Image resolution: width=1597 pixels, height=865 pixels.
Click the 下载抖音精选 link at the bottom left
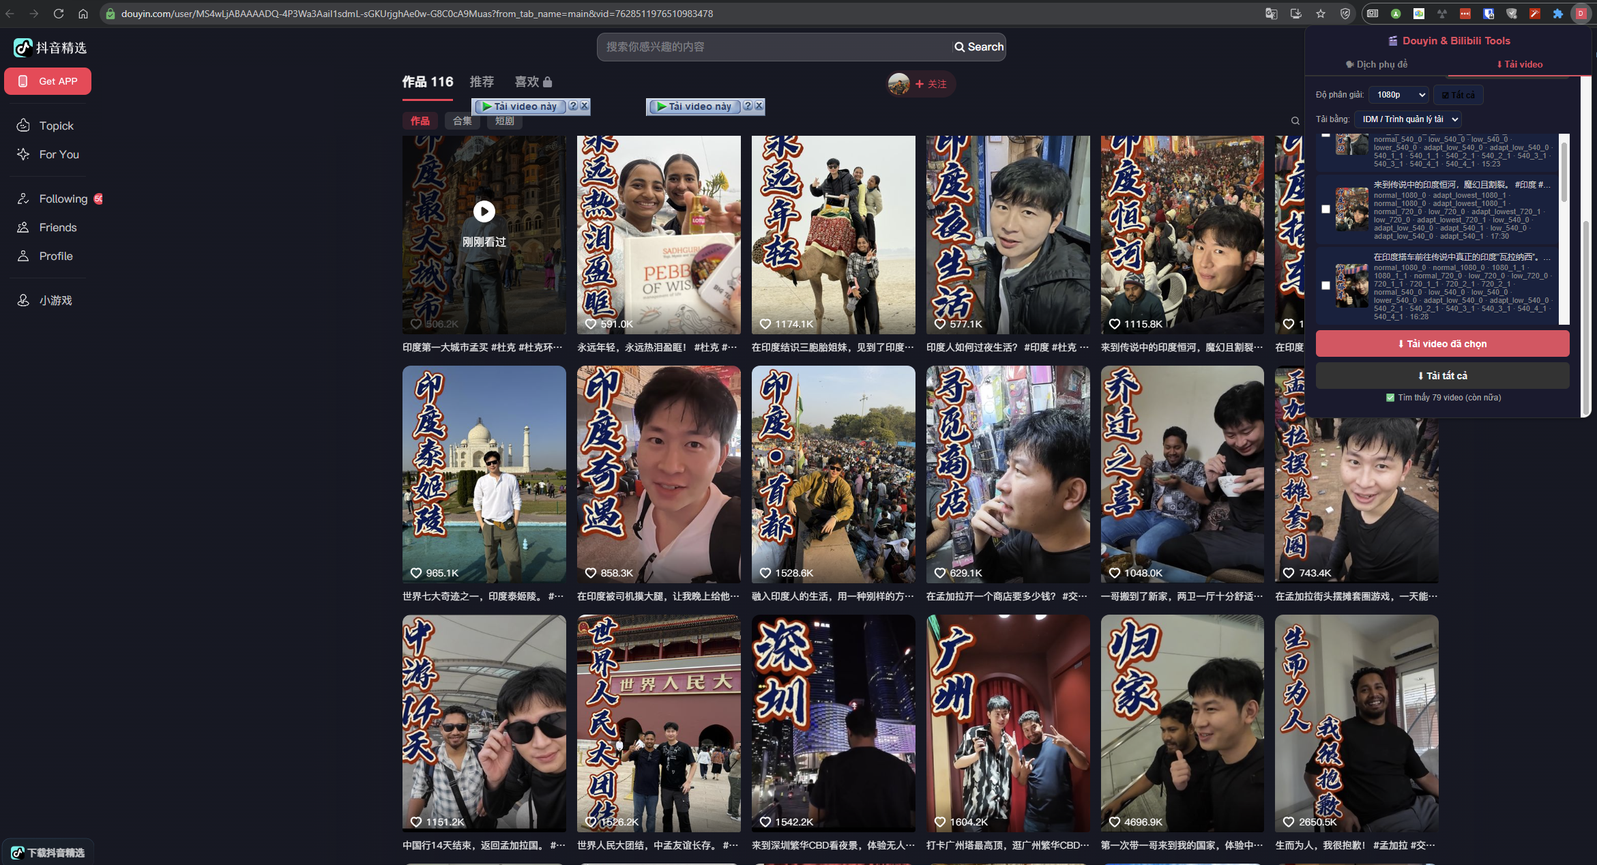[x=48, y=853]
